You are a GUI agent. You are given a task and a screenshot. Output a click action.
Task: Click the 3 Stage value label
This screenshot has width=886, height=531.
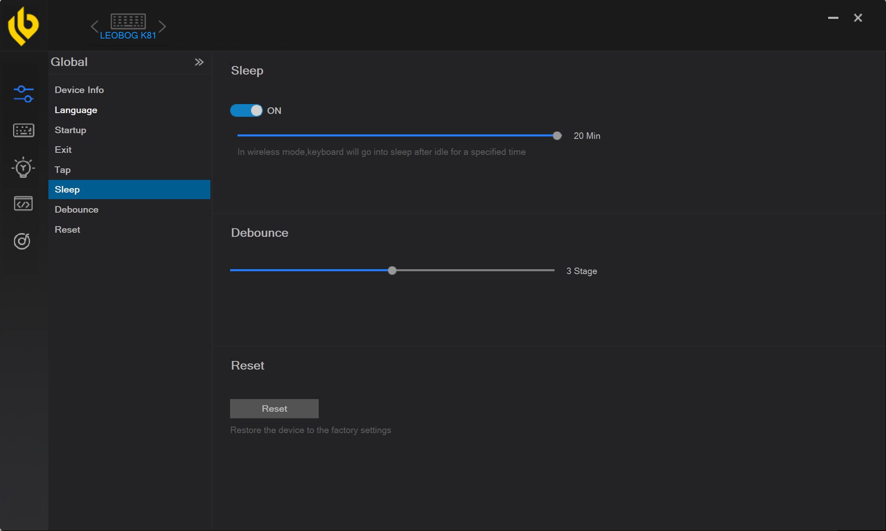[x=582, y=271]
